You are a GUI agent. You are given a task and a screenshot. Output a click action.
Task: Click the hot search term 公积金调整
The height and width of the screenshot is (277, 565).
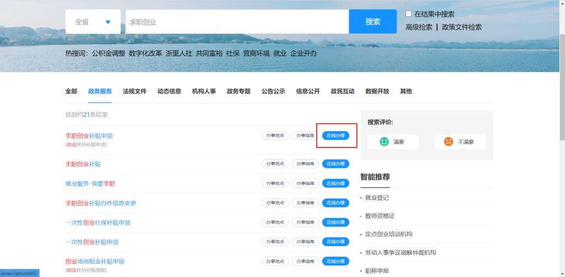pyautogui.click(x=108, y=53)
